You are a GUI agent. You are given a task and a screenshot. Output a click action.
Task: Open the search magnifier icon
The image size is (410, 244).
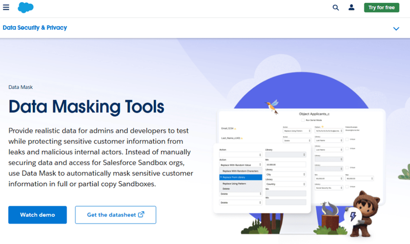point(336,8)
